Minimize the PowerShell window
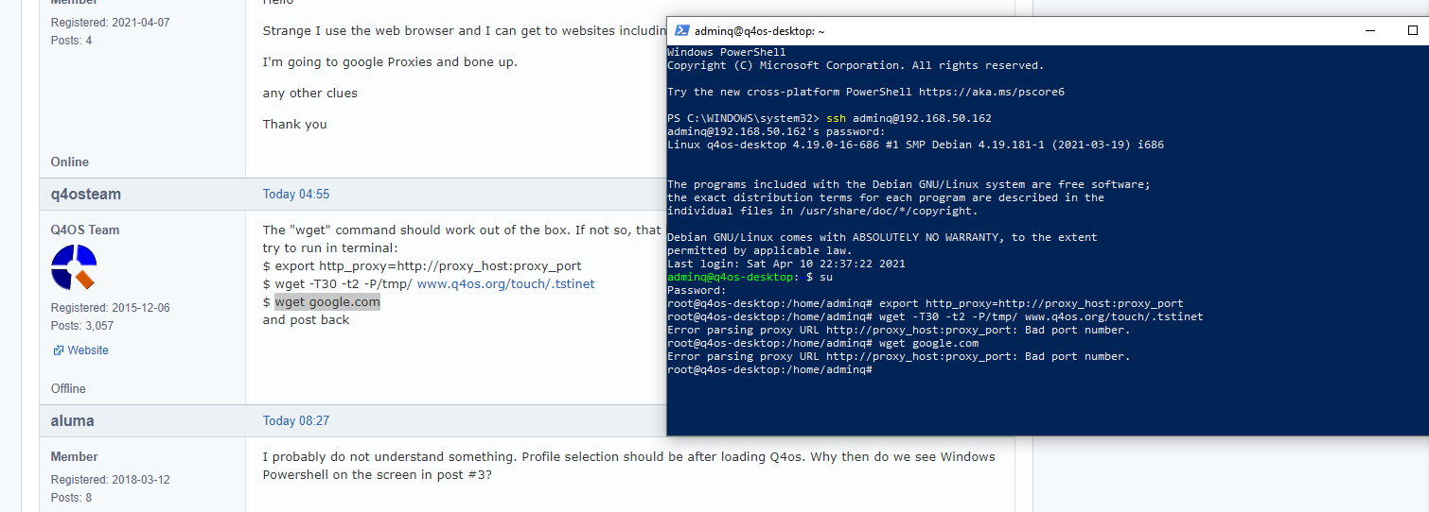Screen dimensions: 1429x512 1369,31
